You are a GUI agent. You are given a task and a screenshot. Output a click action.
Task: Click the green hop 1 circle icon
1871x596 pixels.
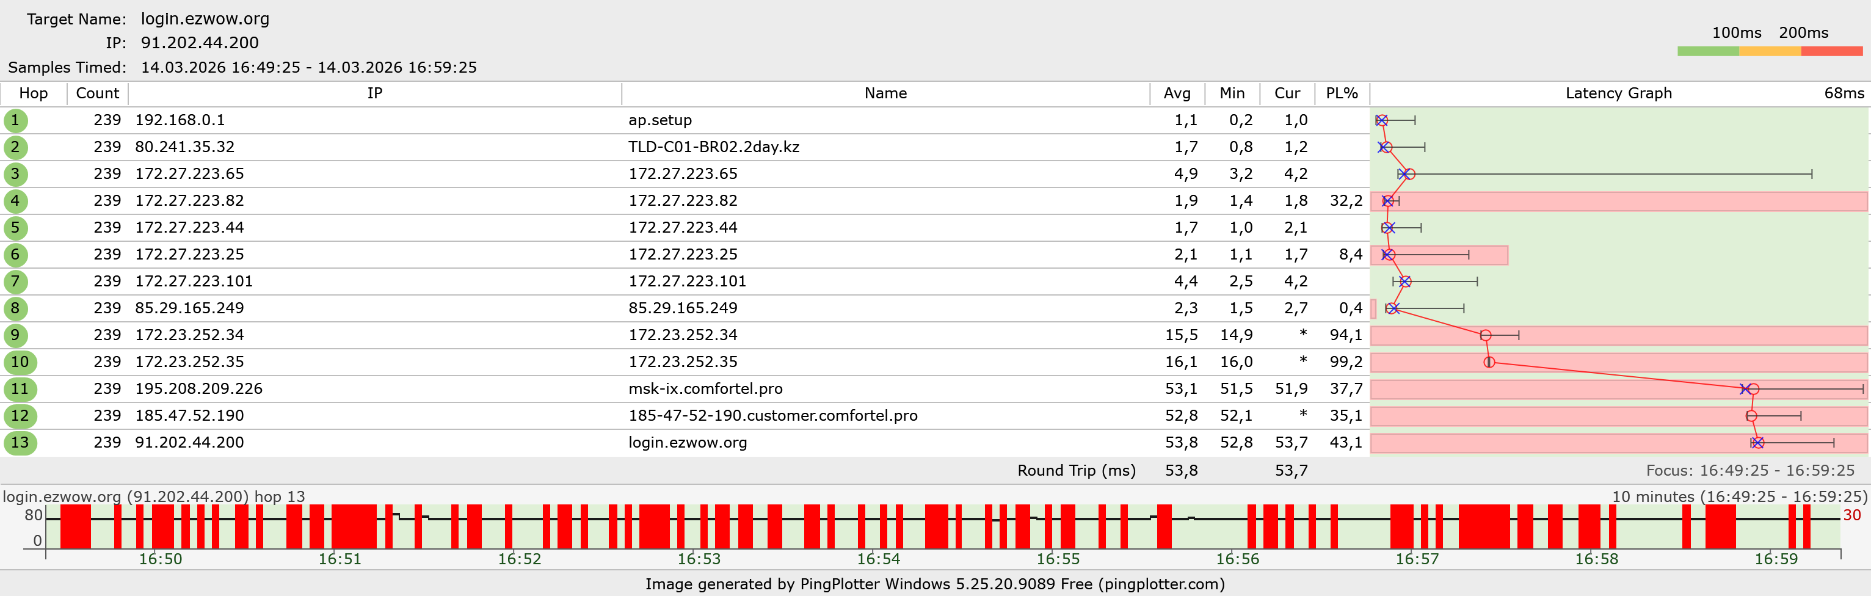tap(15, 120)
